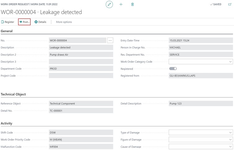Click the plus icon to create new

(121, 4)
